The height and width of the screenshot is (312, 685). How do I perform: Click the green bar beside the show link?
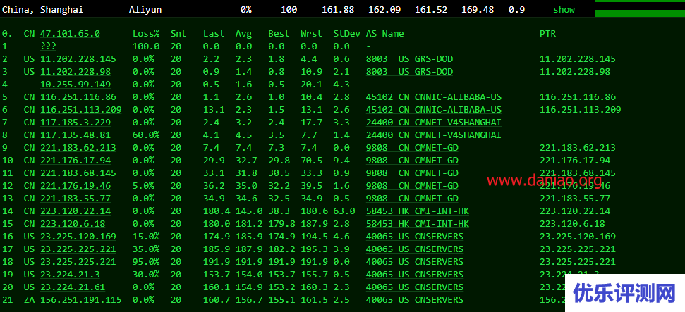click(x=639, y=13)
